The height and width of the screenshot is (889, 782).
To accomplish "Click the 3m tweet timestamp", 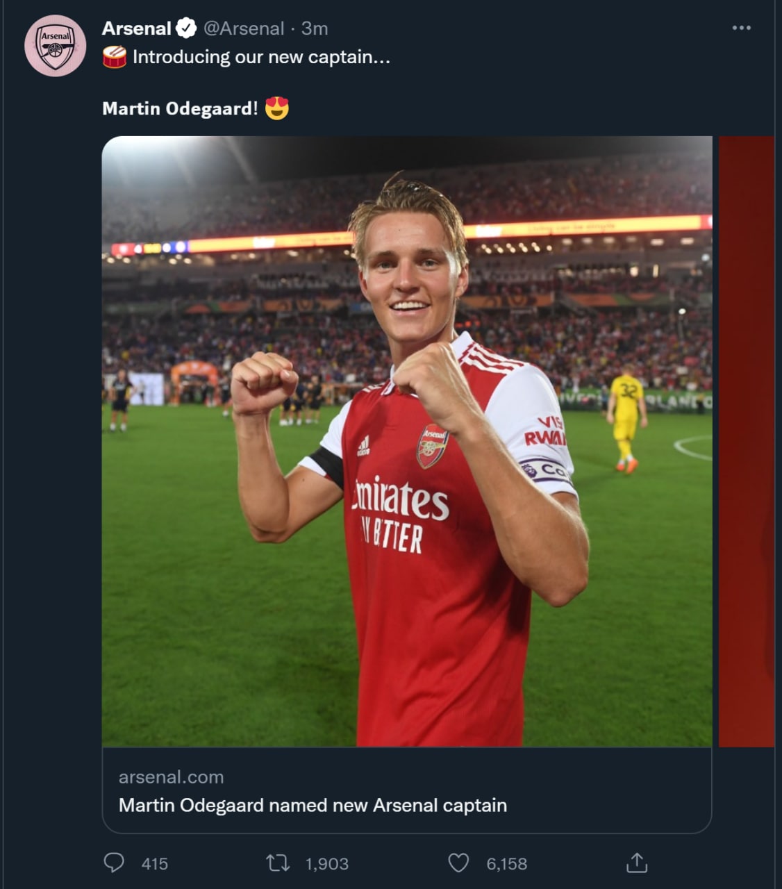I will [x=315, y=28].
